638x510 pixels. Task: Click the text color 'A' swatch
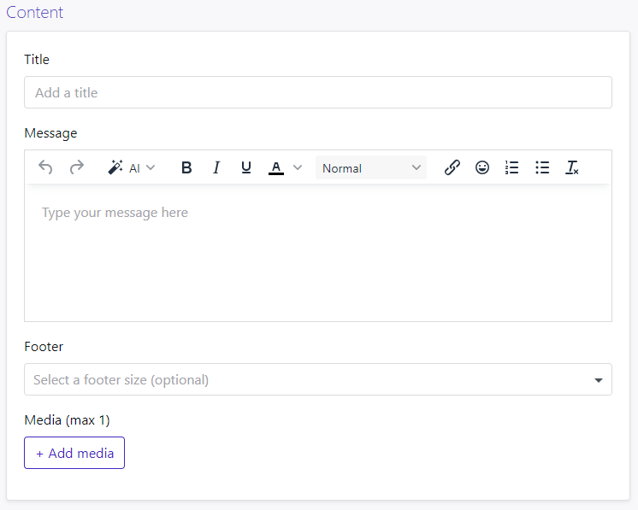point(275,168)
